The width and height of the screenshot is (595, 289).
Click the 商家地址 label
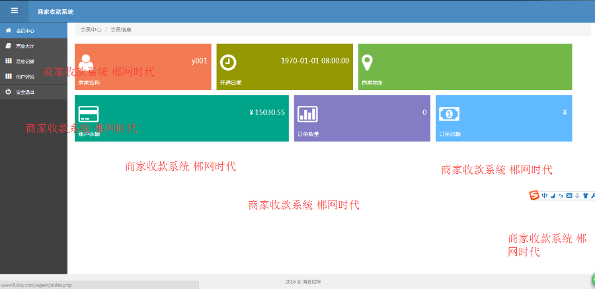[x=372, y=83]
